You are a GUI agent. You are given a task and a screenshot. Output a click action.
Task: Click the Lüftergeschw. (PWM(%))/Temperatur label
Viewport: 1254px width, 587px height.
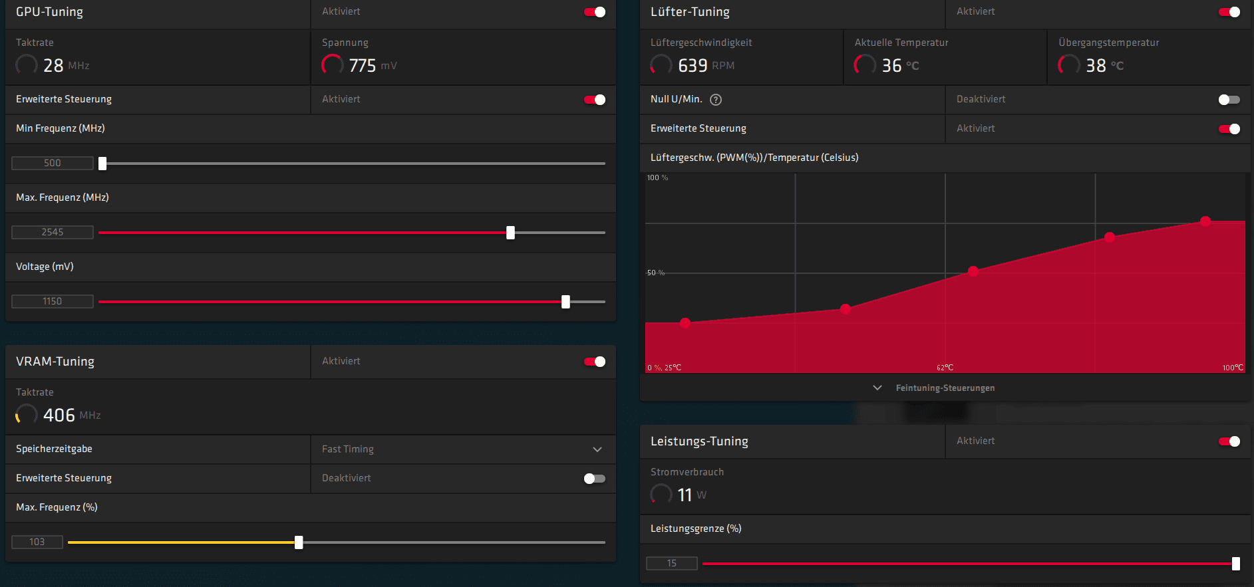click(x=754, y=158)
